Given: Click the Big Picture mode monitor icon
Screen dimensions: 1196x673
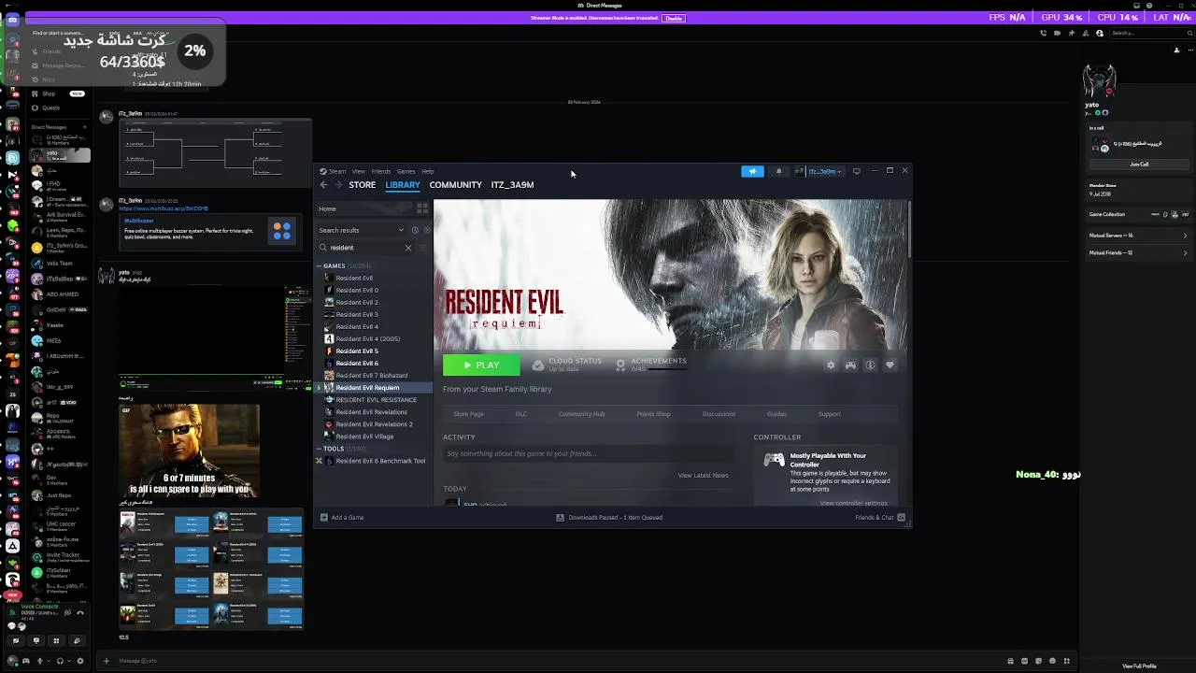Looking at the screenshot, I should click(x=857, y=171).
